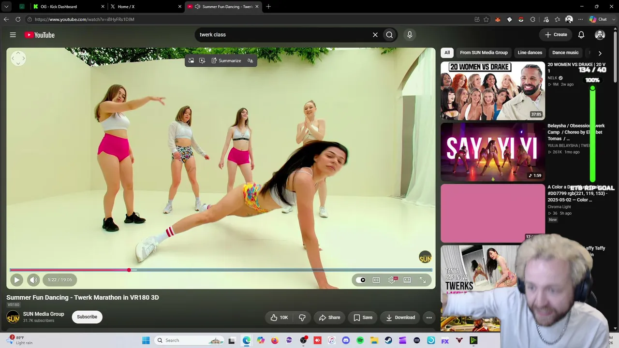Open the YouTube guide hamburger menu
Viewport: 619px width, 348px height.
click(13, 35)
